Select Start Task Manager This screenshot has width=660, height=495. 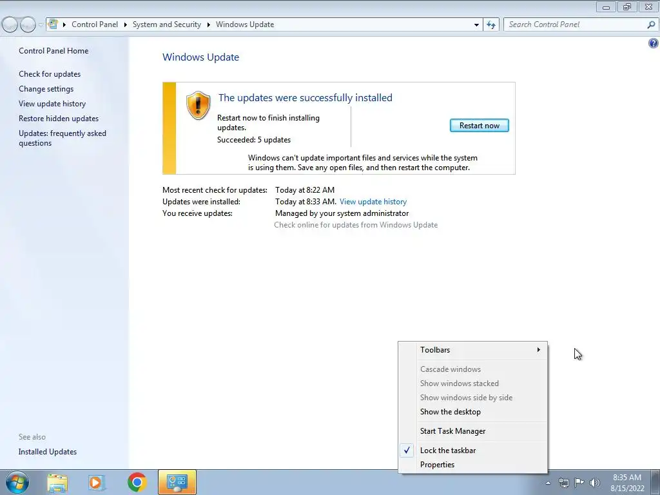click(472, 431)
